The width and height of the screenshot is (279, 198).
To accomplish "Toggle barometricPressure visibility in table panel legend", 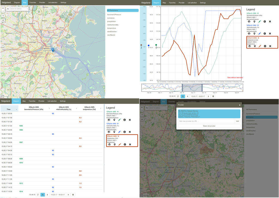I will (109, 120).
